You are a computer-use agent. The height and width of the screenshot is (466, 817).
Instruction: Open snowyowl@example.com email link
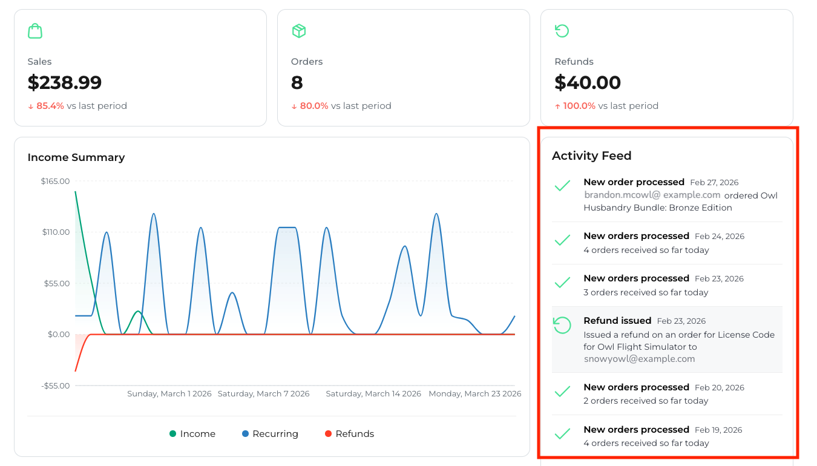click(639, 358)
